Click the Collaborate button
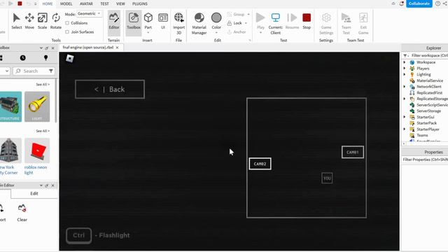Image resolution: width=448 pixels, height=252 pixels. 419,3
